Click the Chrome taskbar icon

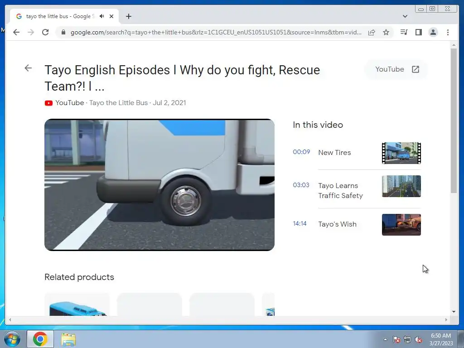(x=40, y=339)
